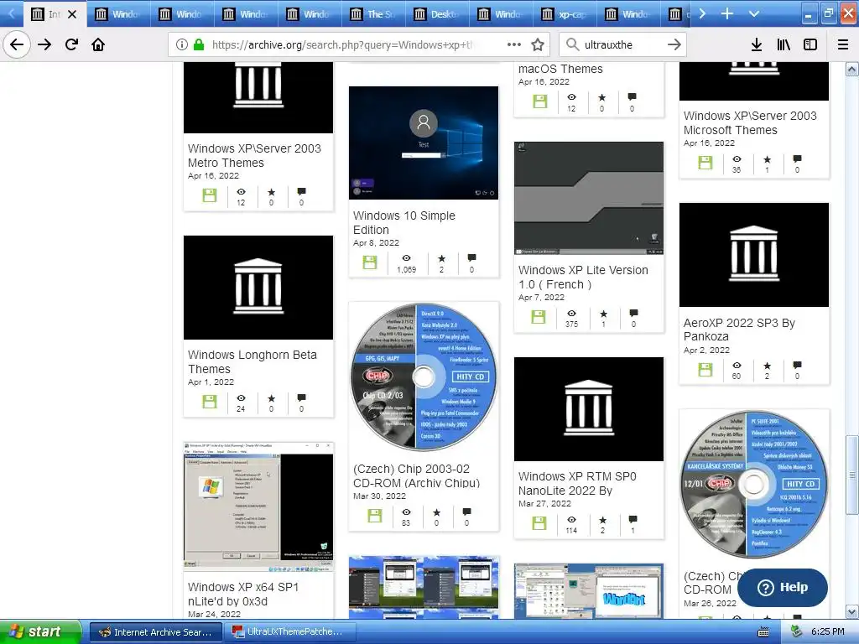Switch to UltraUXThemePatcher taskbar button
The height and width of the screenshot is (644, 859).
(289, 632)
